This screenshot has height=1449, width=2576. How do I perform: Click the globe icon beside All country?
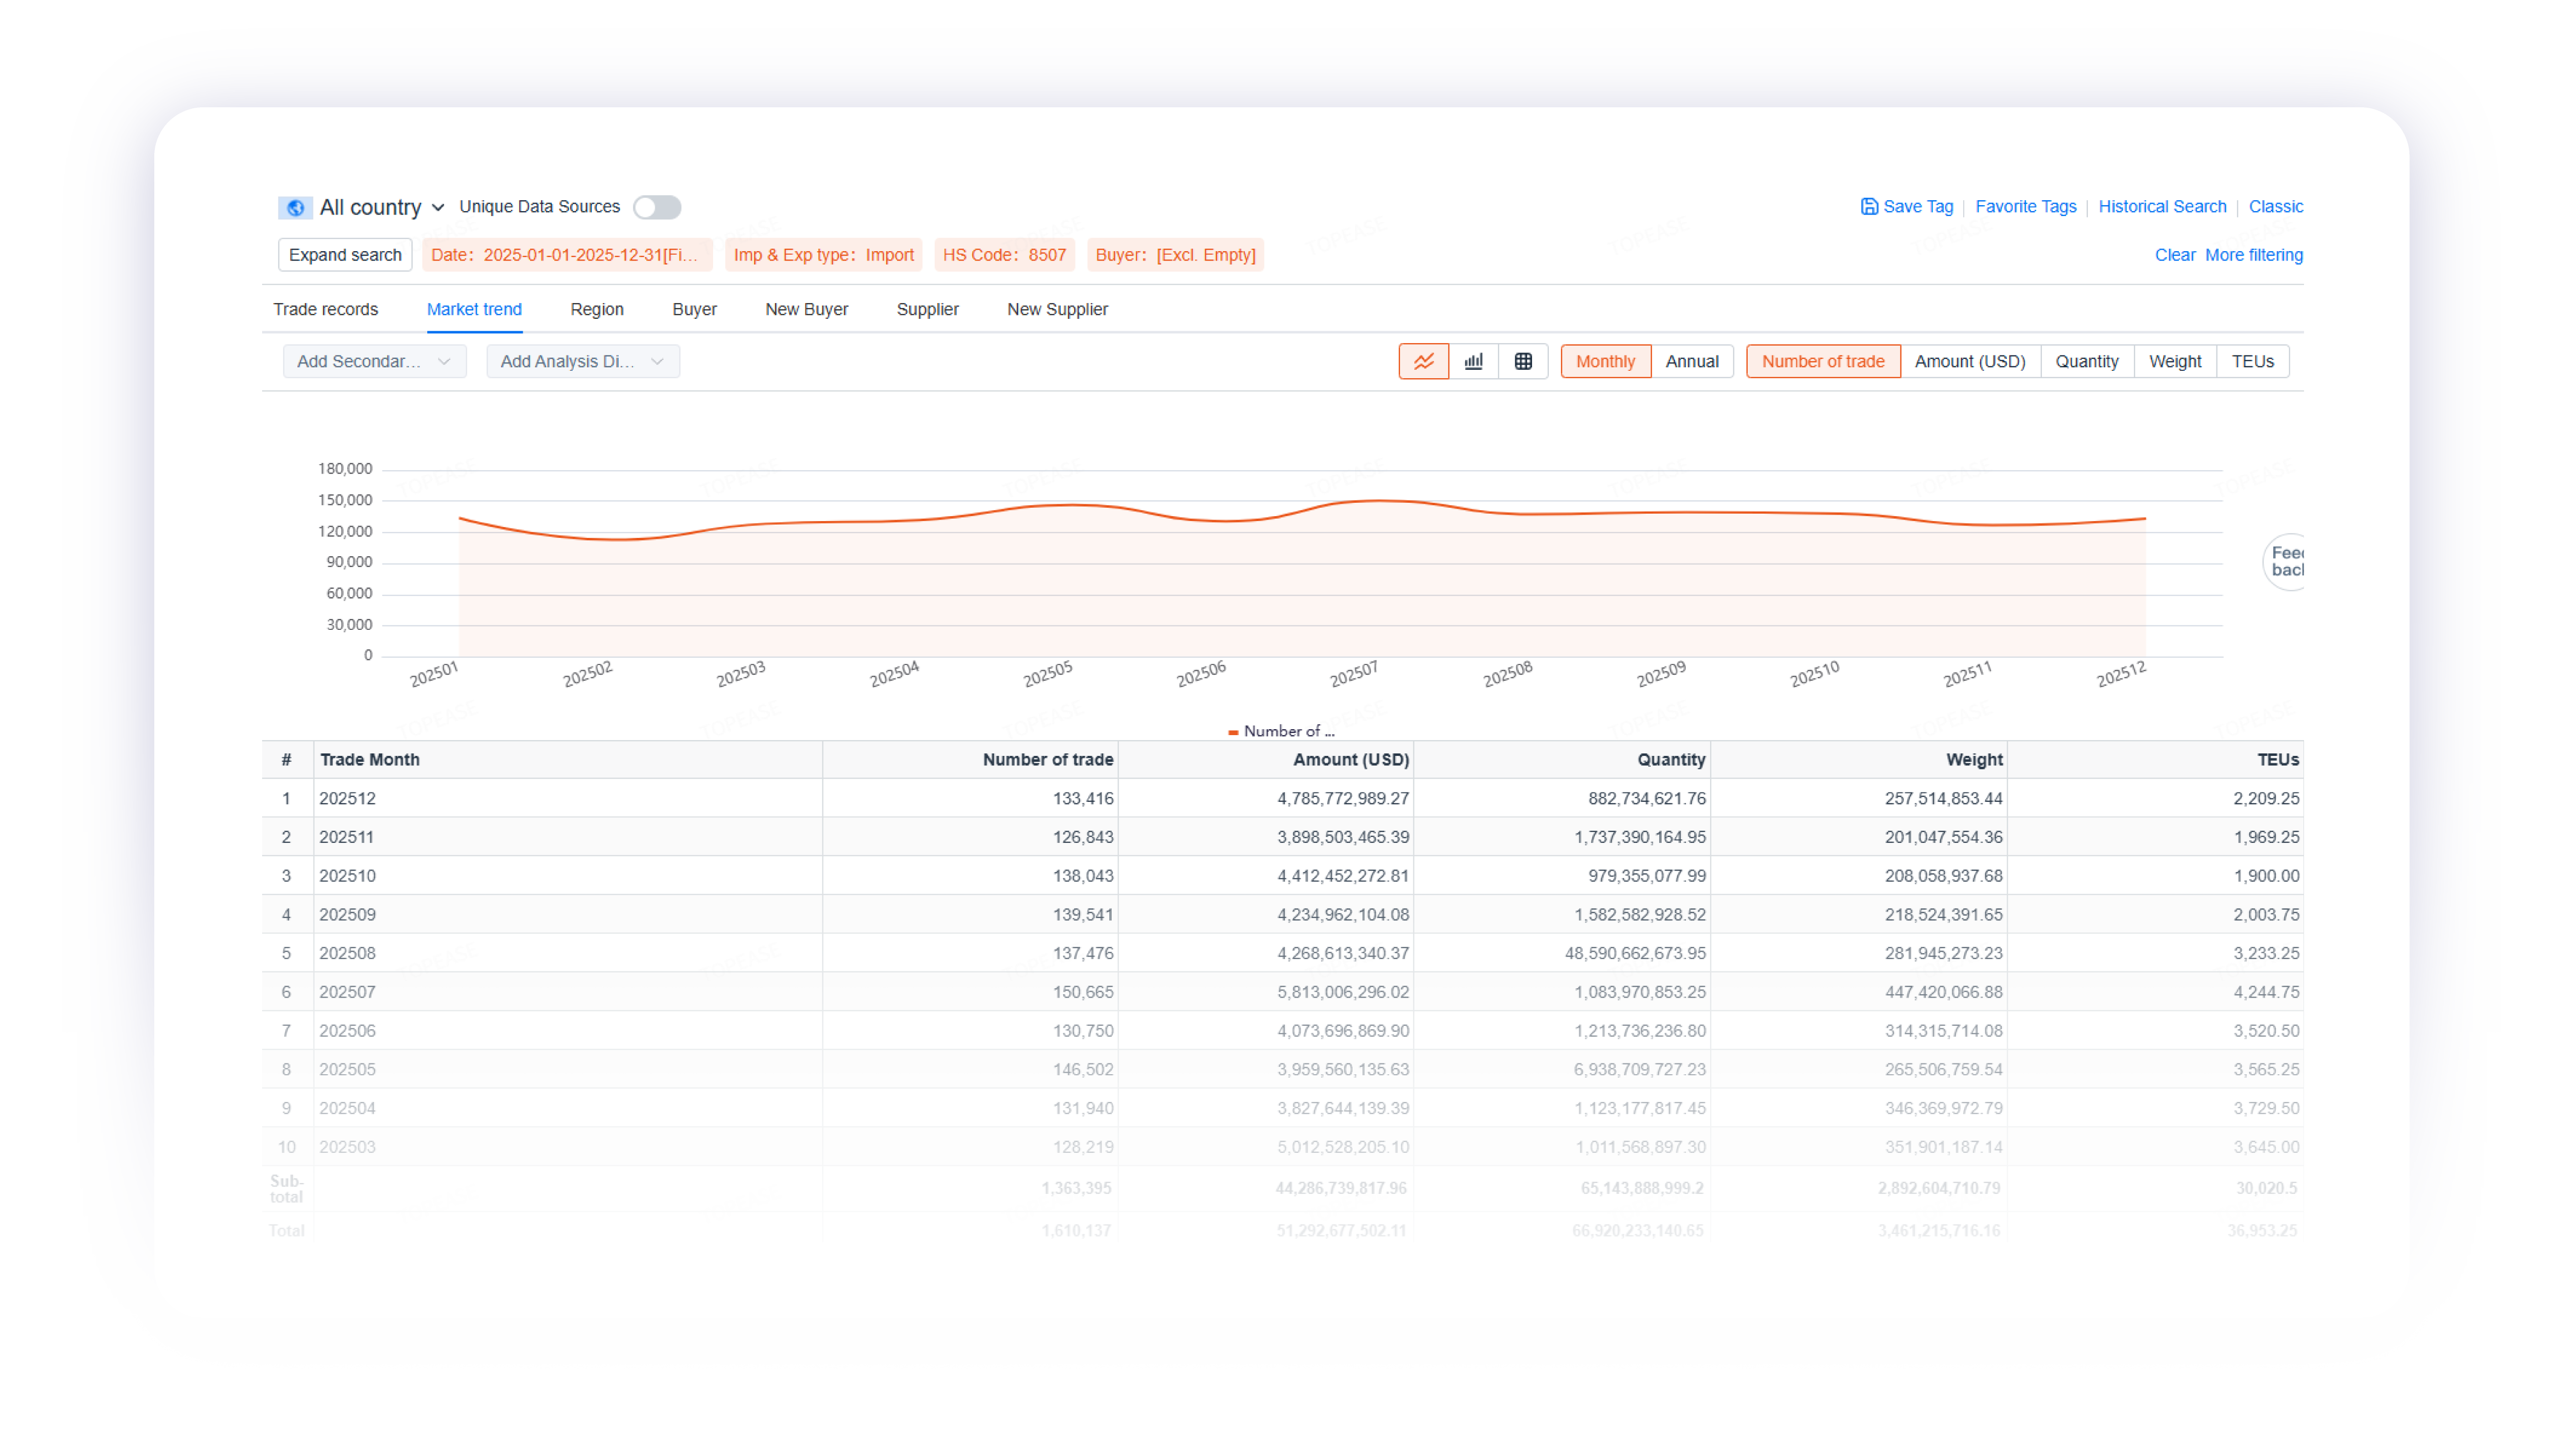[295, 207]
